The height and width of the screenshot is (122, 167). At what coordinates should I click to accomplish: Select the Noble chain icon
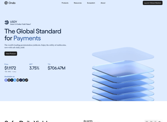(21, 80)
